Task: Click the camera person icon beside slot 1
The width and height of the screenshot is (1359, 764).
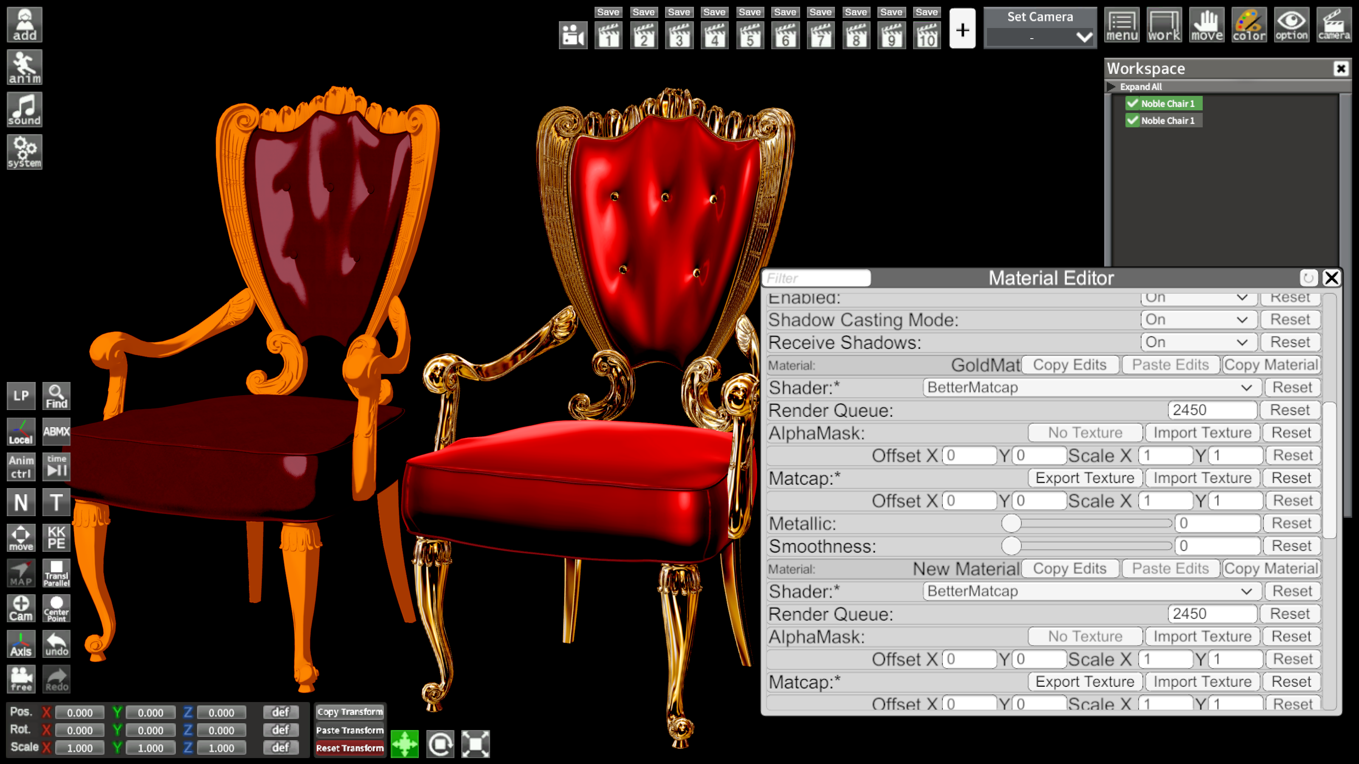Action: point(573,35)
